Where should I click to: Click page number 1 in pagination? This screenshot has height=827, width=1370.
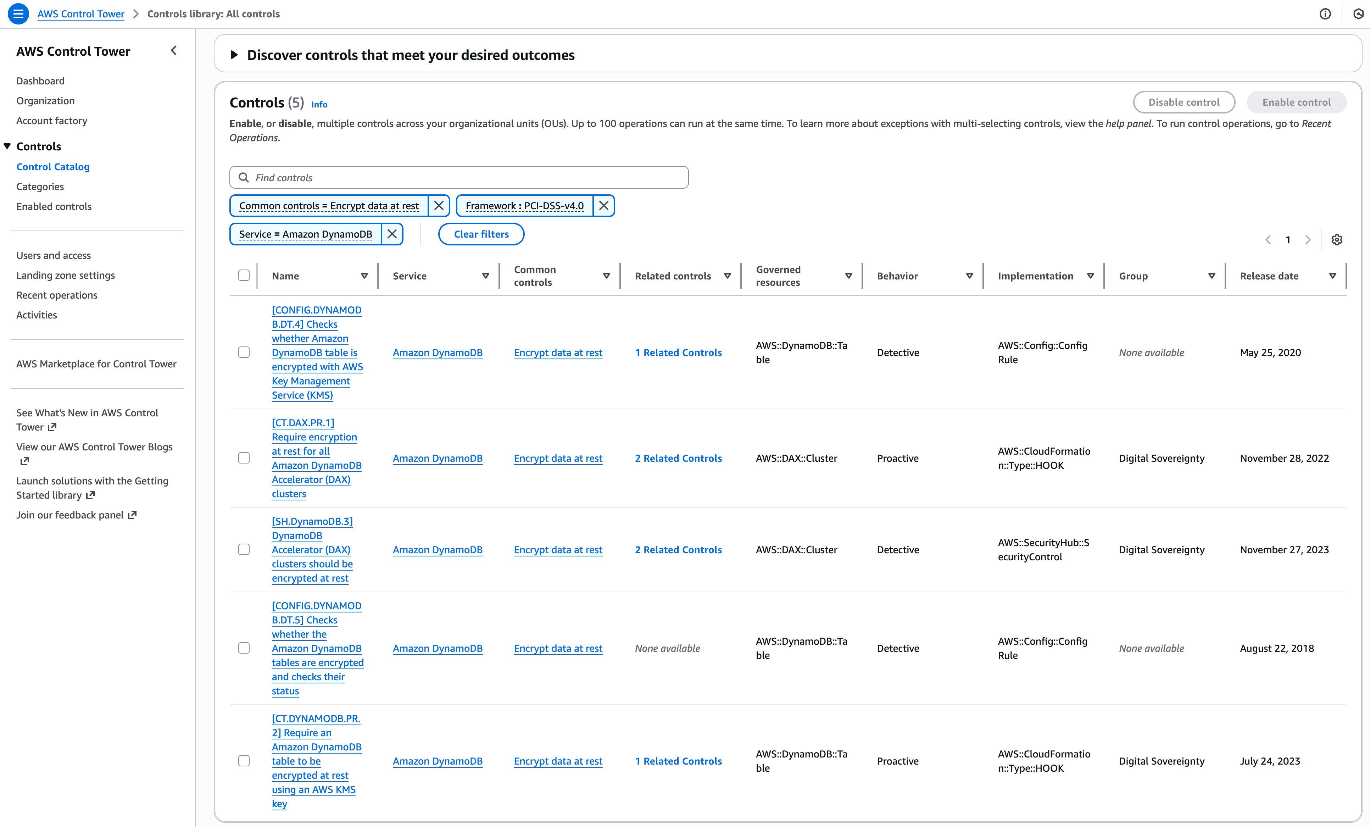point(1288,240)
